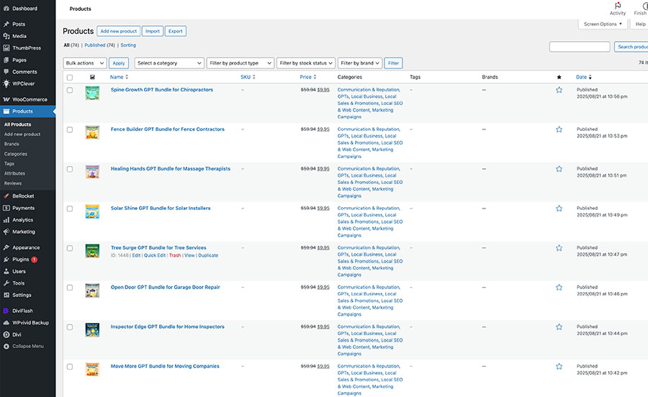Open Categories in the Products submenu
The height and width of the screenshot is (397, 648).
(16, 154)
